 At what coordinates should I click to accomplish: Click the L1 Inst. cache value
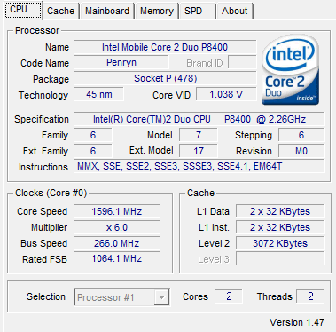click(280, 227)
